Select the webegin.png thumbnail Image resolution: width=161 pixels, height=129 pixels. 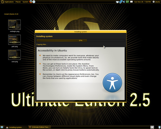tap(14, 25)
